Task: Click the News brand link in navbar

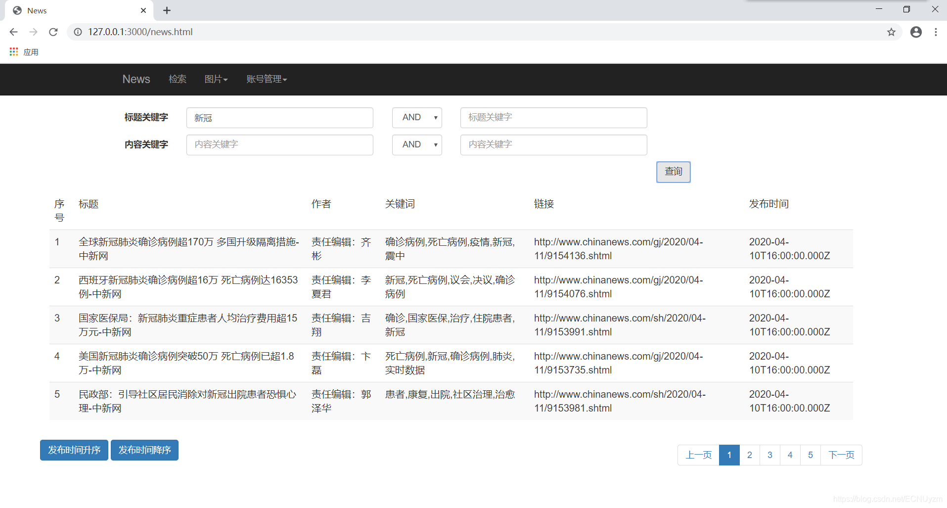Action: (x=136, y=79)
